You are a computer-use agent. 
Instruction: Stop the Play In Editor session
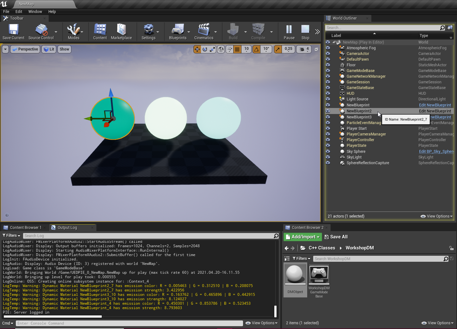[x=305, y=32]
